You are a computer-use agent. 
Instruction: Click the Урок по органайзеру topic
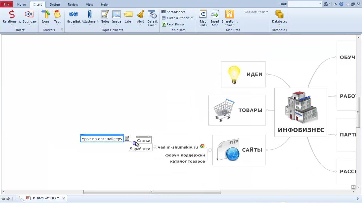[x=102, y=139]
